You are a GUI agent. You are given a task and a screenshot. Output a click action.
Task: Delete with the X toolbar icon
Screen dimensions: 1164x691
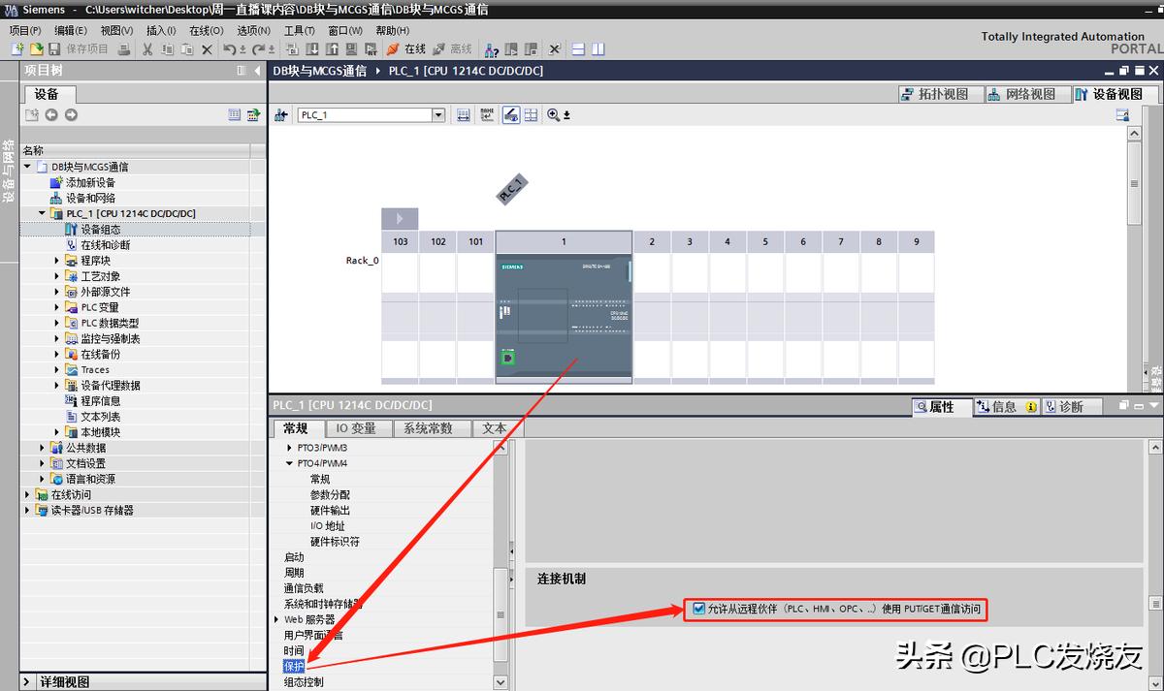click(x=208, y=48)
